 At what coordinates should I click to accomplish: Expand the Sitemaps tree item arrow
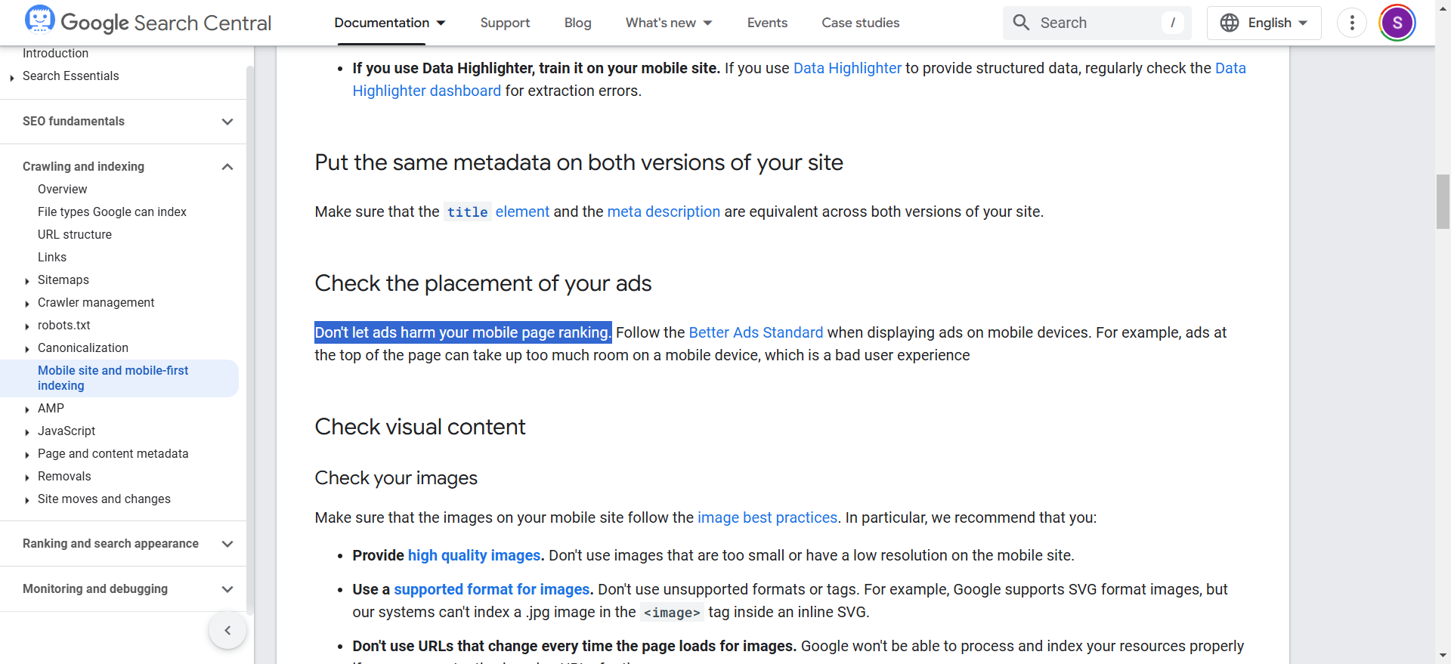(x=27, y=281)
